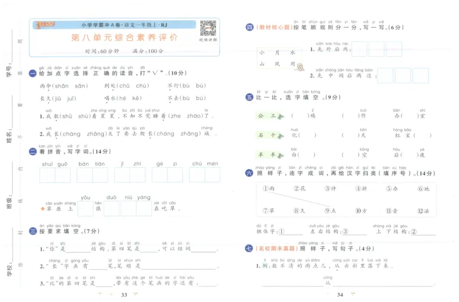This screenshot has width=459, height=302.
Task: Click the answer line after 左右结构
Action: tap(355, 232)
